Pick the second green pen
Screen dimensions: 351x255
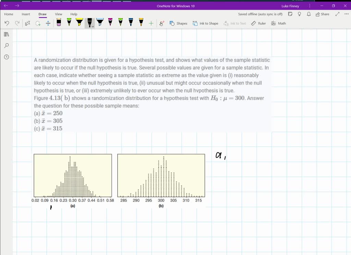[120, 22]
